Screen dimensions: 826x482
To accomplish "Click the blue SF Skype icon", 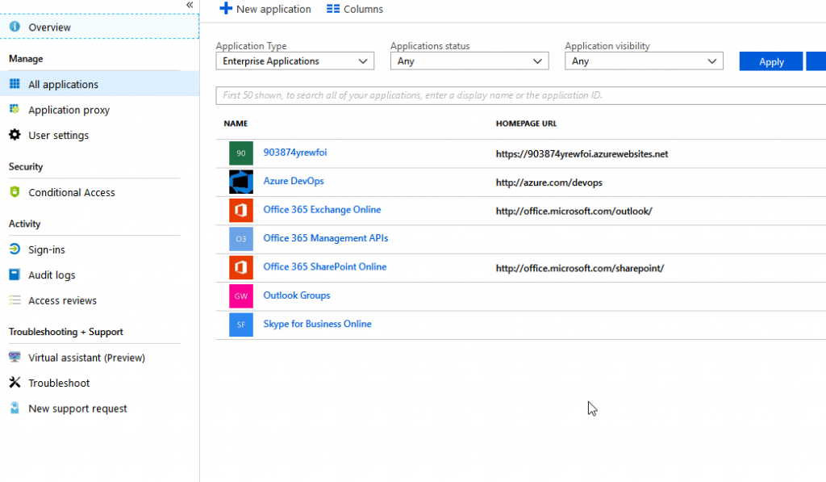I will (x=240, y=325).
